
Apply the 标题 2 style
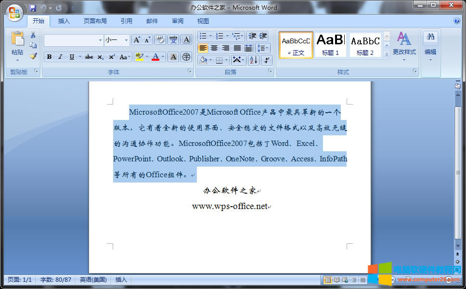(365, 45)
